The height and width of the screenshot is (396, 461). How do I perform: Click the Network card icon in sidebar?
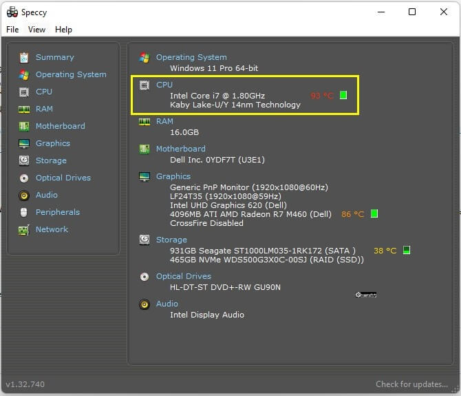24,230
